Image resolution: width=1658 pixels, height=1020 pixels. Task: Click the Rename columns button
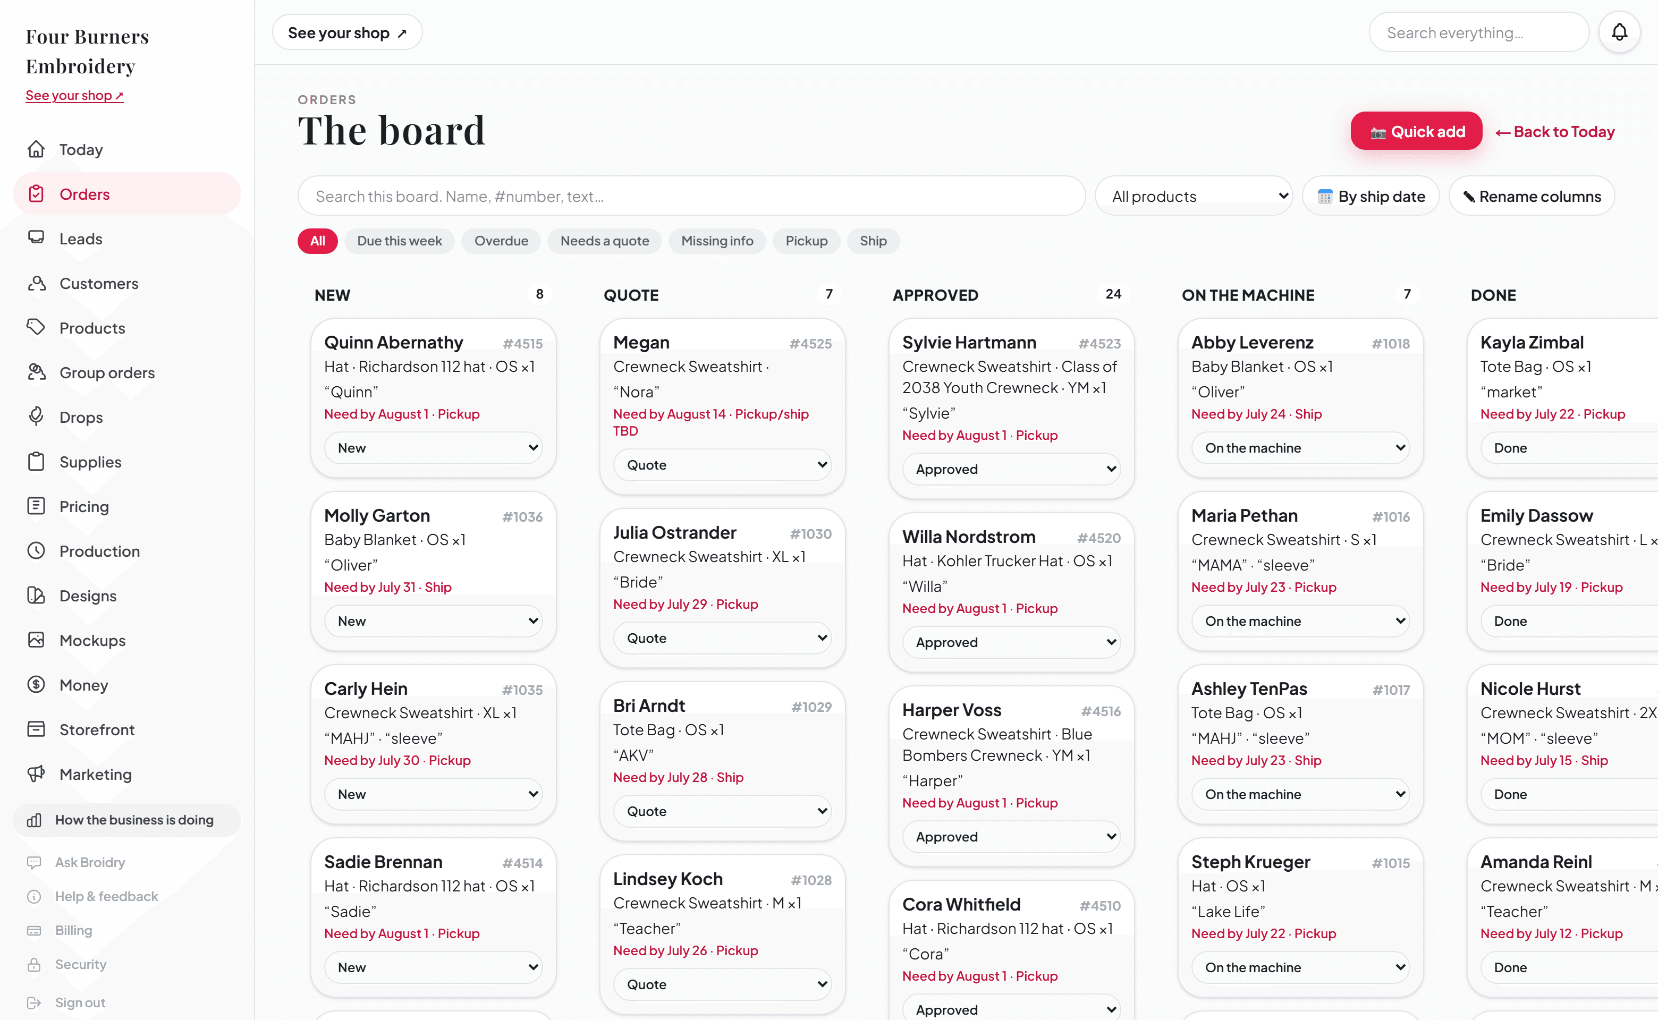click(x=1531, y=197)
